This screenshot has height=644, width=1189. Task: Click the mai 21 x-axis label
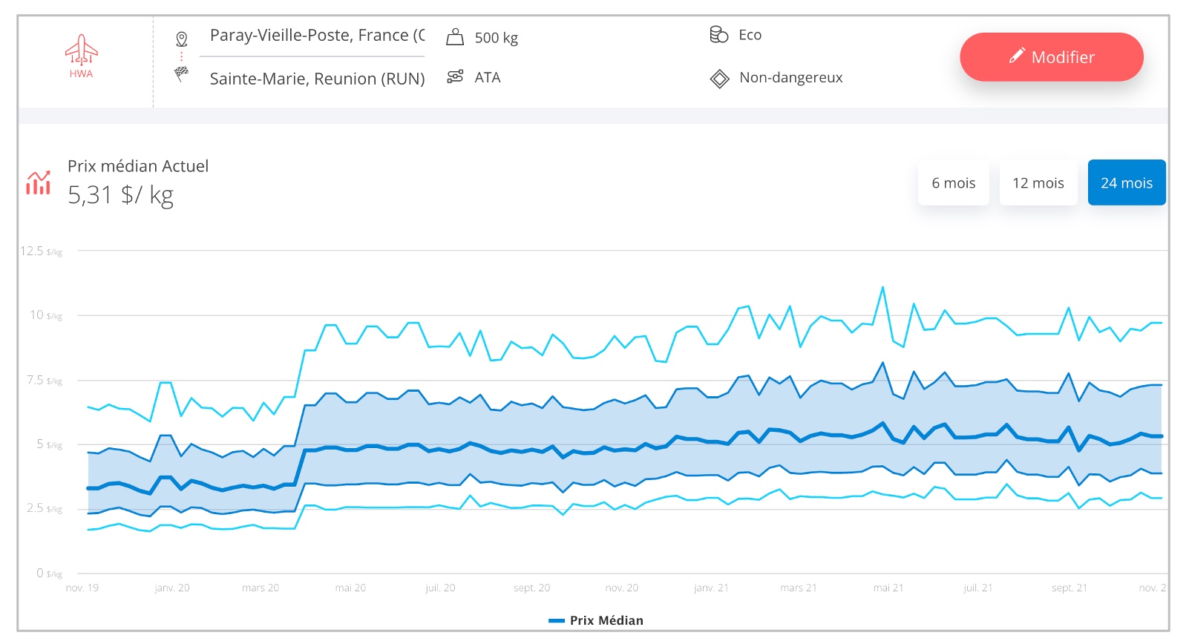(888, 588)
